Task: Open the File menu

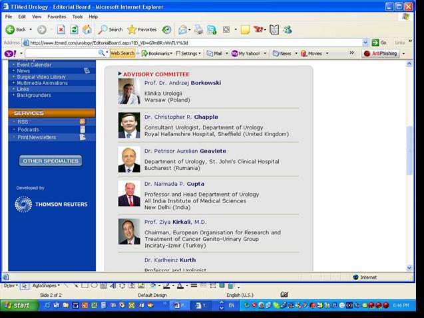Action: point(9,17)
